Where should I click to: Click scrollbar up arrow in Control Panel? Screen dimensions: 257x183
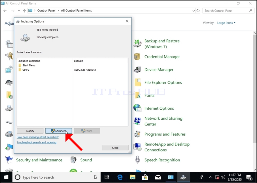(x=254, y=33)
